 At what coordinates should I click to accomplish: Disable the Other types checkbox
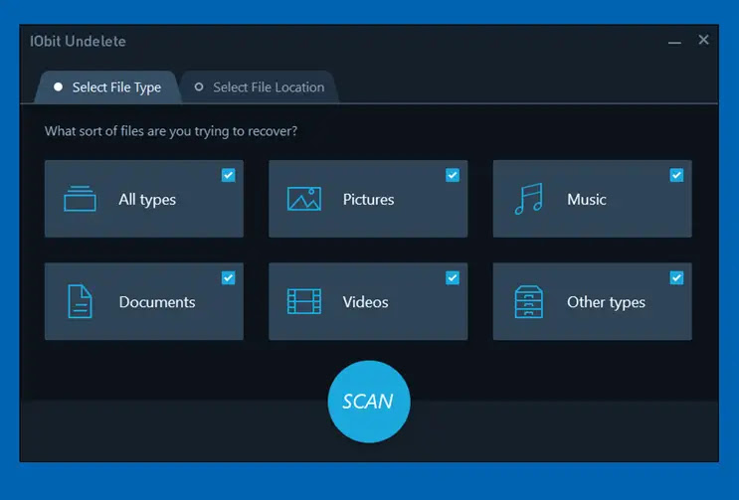coord(676,277)
